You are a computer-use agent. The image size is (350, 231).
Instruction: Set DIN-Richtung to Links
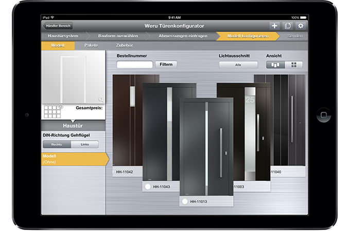(x=85, y=144)
